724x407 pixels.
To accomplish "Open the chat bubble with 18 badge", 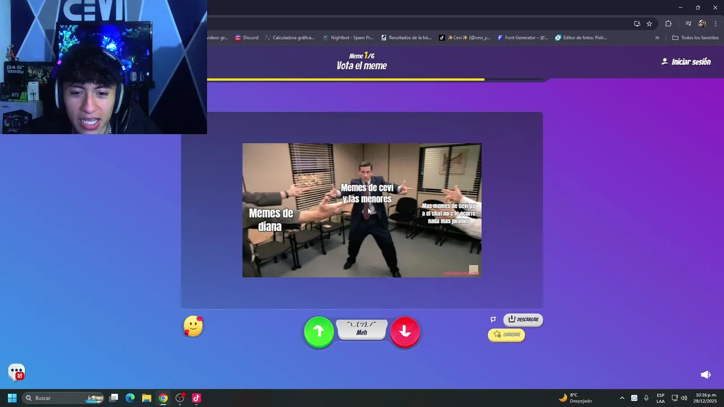I will [x=17, y=372].
